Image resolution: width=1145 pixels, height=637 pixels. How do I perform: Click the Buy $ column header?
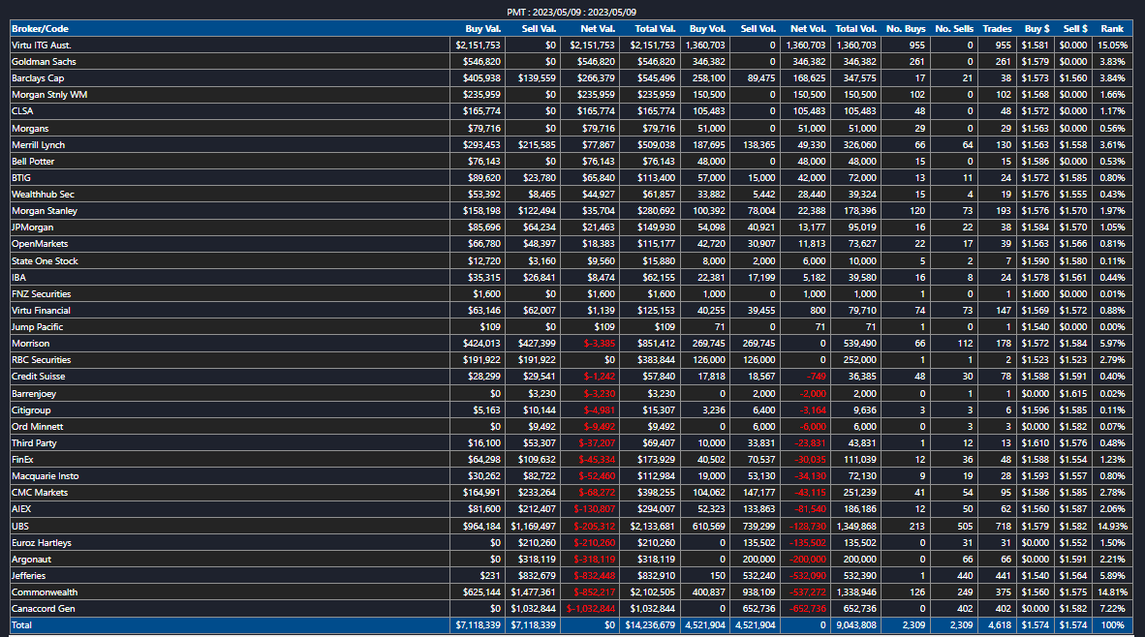(x=1037, y=28)
